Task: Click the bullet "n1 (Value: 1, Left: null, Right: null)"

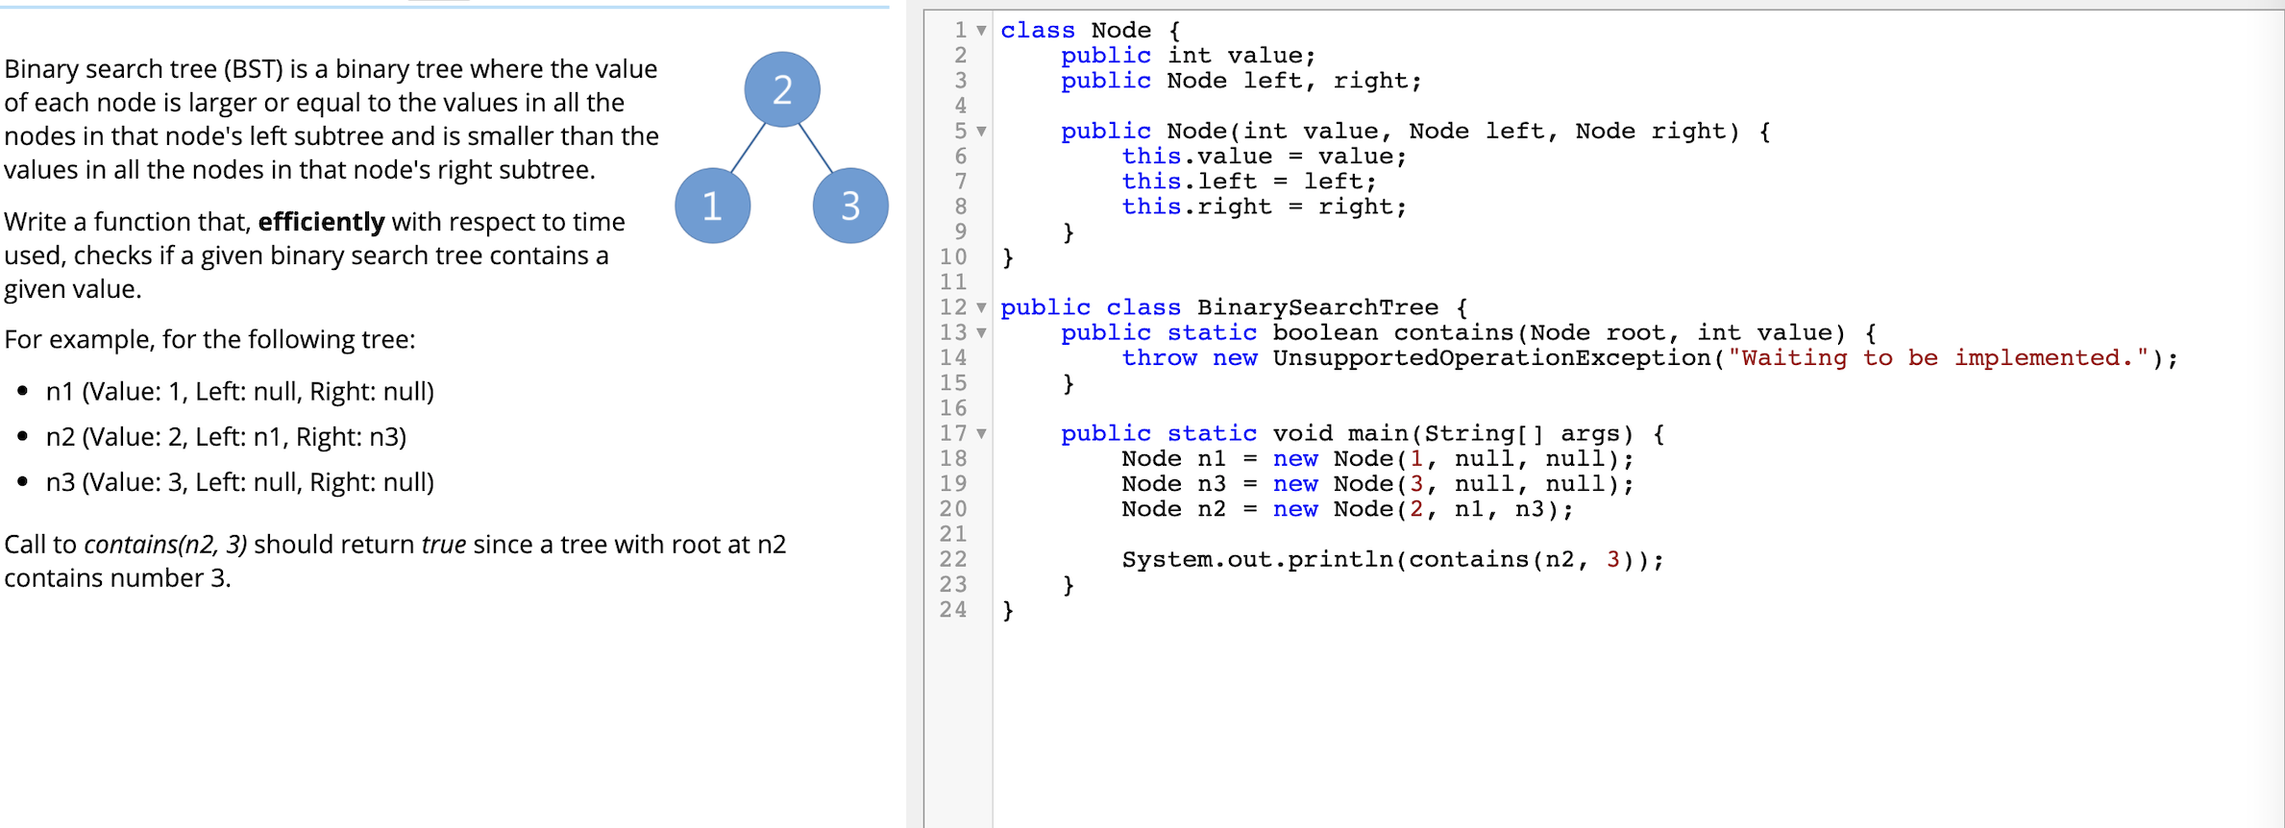Action: [240, 392]
